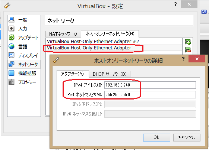This screenshot has height=150, width=209.
Task: Click the キャンセル button
Action: (x=187, y=137)
